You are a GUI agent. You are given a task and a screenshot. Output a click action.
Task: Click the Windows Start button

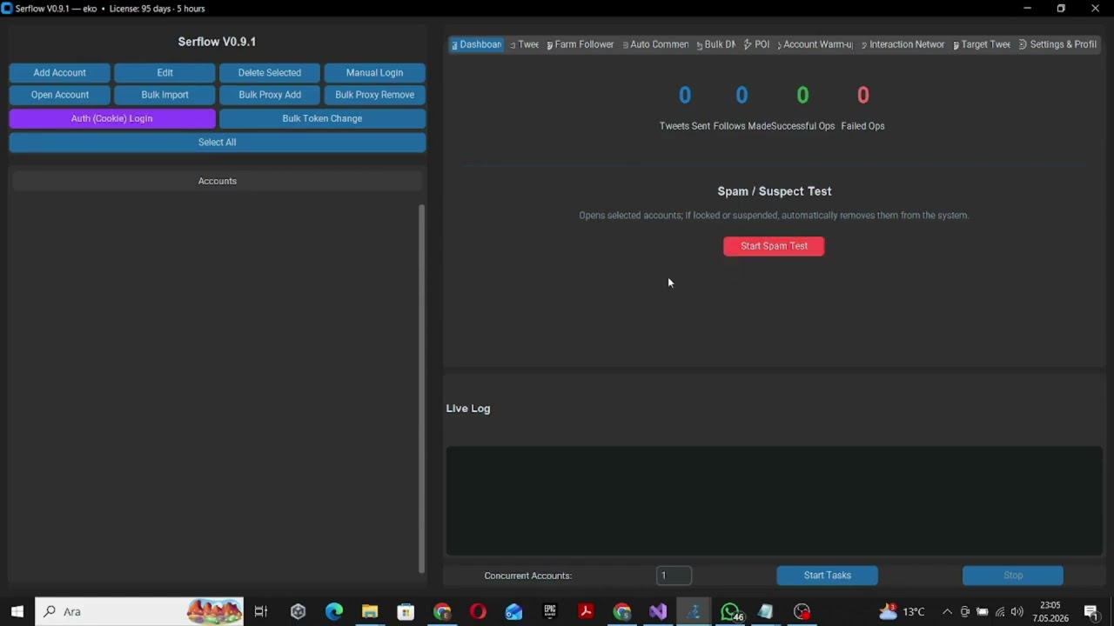[17, 611]
